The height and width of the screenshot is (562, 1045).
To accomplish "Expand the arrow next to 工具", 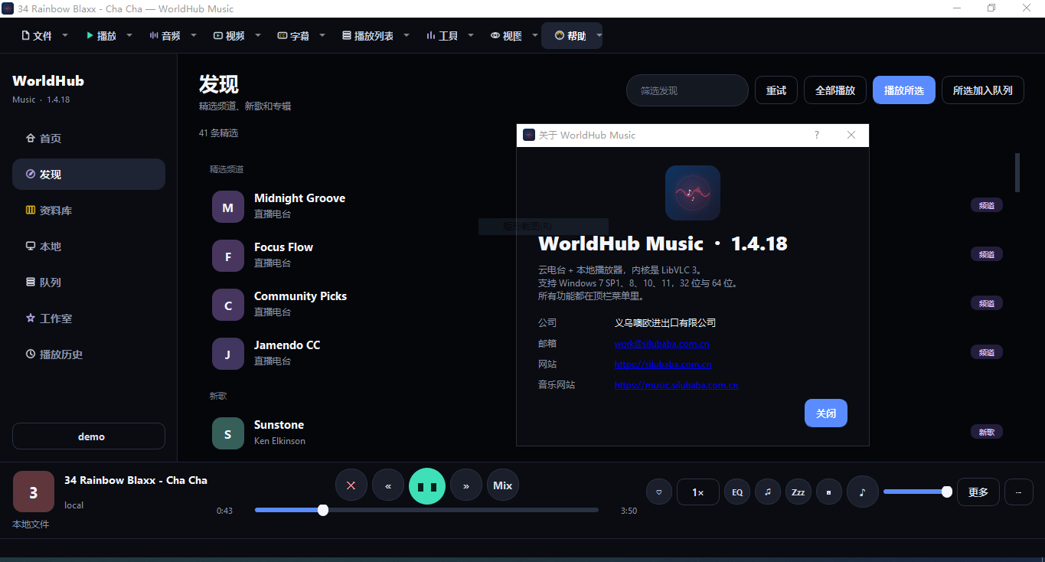I will (471, 35).
